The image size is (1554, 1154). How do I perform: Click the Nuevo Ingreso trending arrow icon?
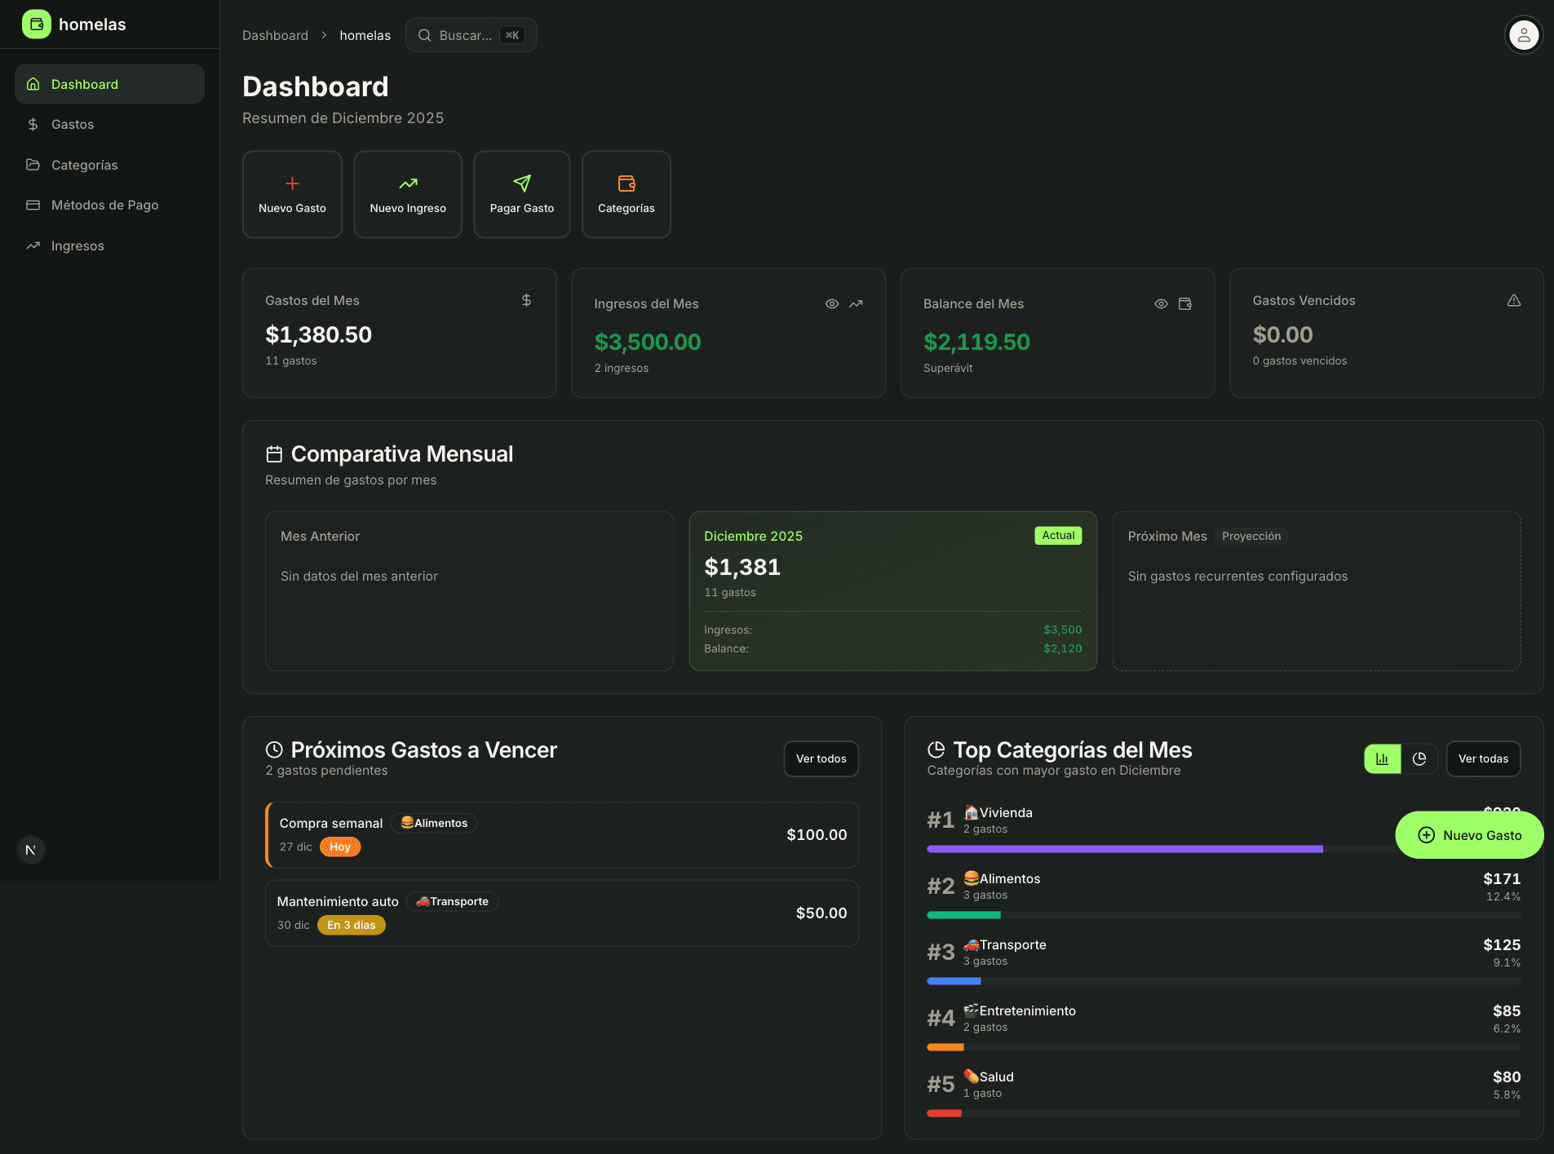407,183
